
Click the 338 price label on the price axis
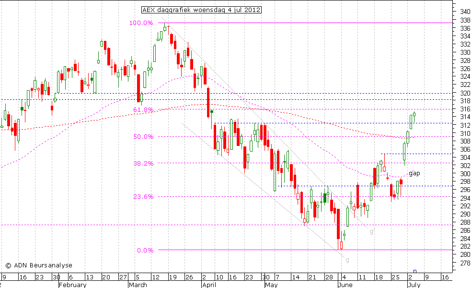coord(465,20)
